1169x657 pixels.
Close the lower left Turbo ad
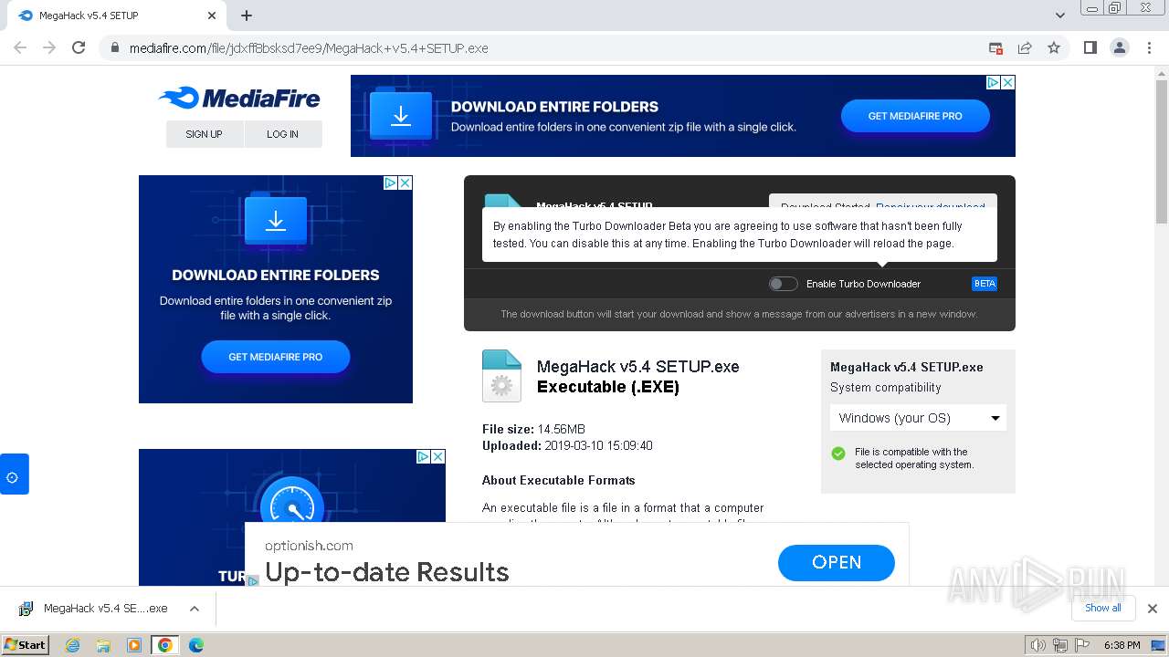point(438,456)
